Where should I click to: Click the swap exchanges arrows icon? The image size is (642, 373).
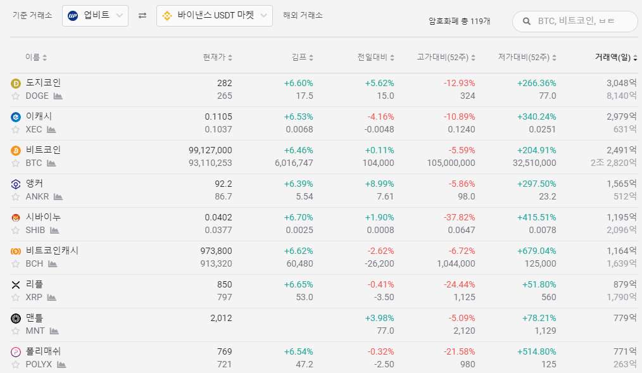click(142, 15)
